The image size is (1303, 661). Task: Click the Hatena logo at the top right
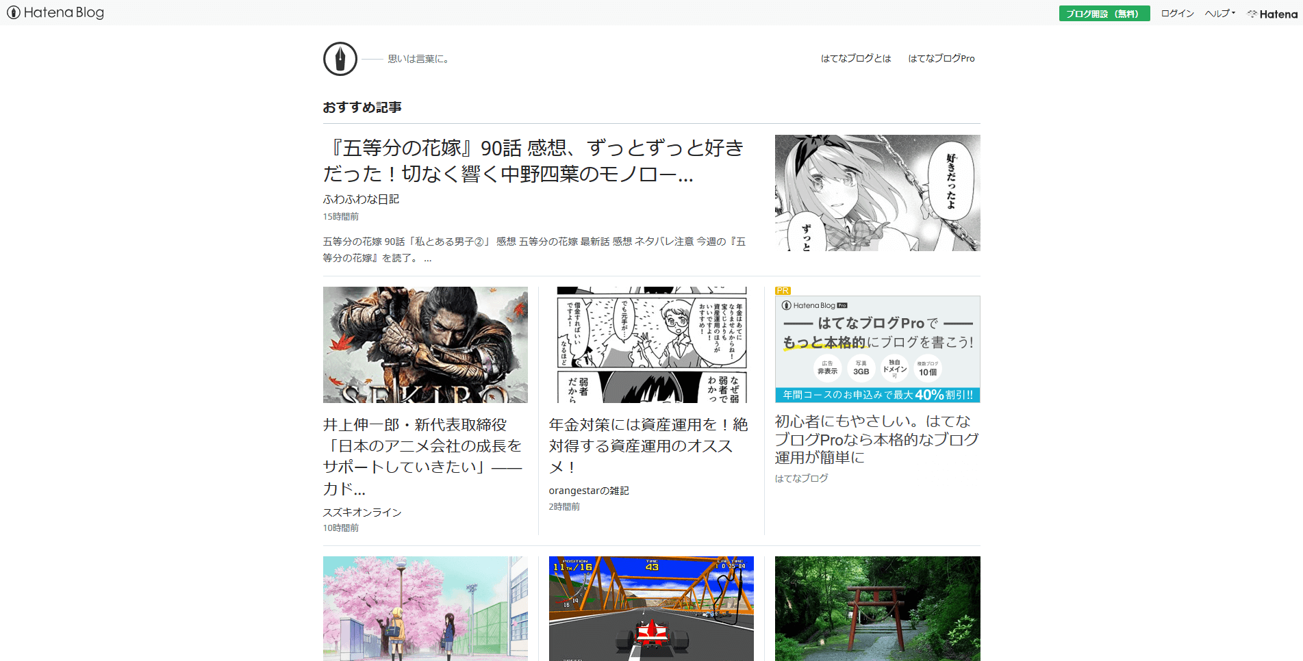[1272, 14]
